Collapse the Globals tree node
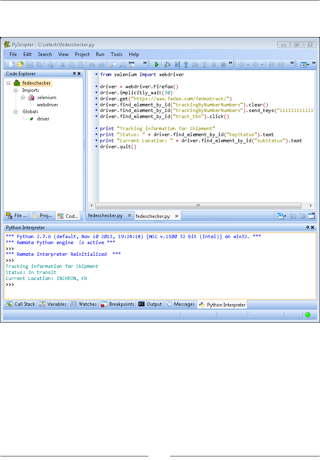This screenshot has width=320, height=460. click(16, 112)
